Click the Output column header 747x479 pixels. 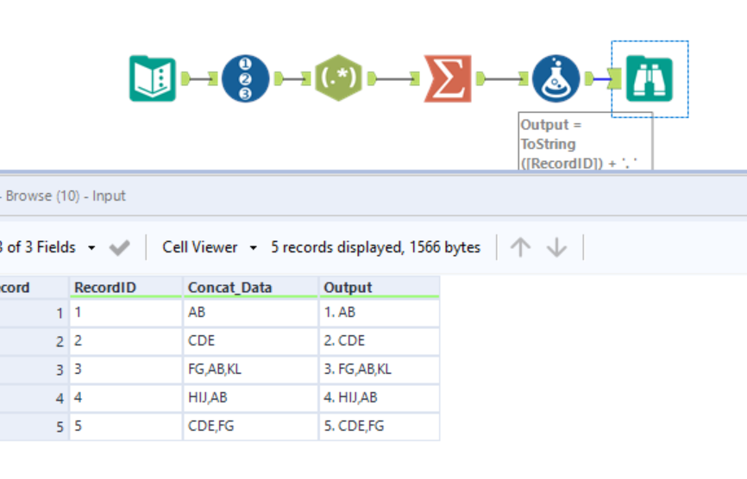pyautogui.click(x=379, y=288)
